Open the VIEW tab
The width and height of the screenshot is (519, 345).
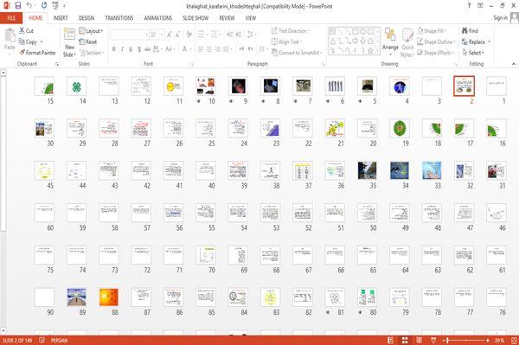point(251,18)
